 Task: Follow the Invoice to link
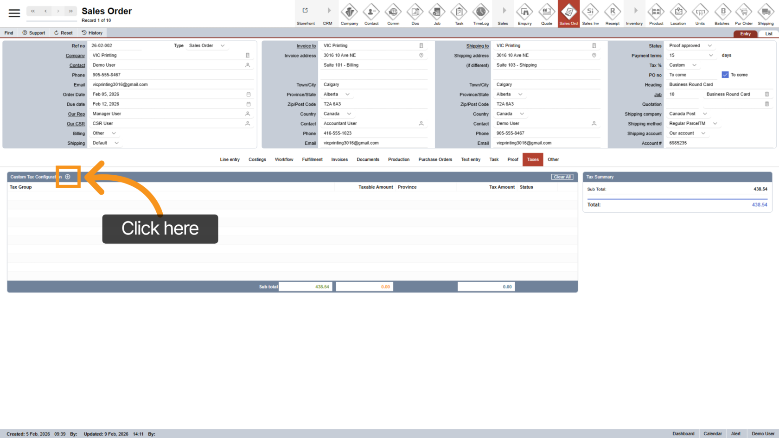click(306, 46)
